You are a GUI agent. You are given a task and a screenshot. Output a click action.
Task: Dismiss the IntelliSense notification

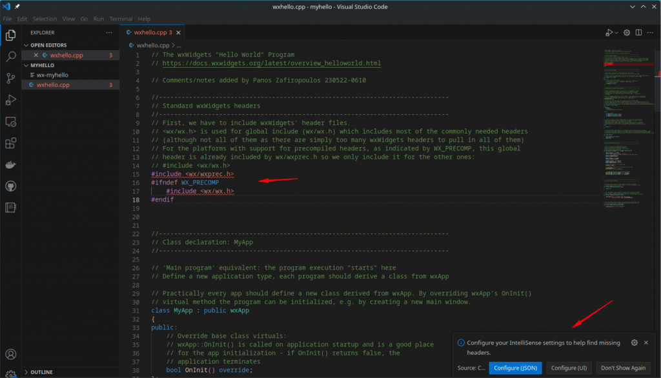pos(646,343)
